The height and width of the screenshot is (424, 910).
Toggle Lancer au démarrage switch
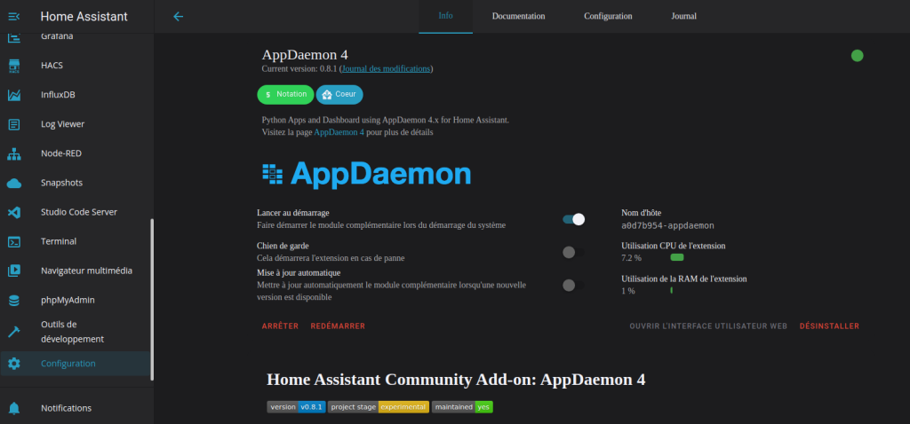point(573,219)
